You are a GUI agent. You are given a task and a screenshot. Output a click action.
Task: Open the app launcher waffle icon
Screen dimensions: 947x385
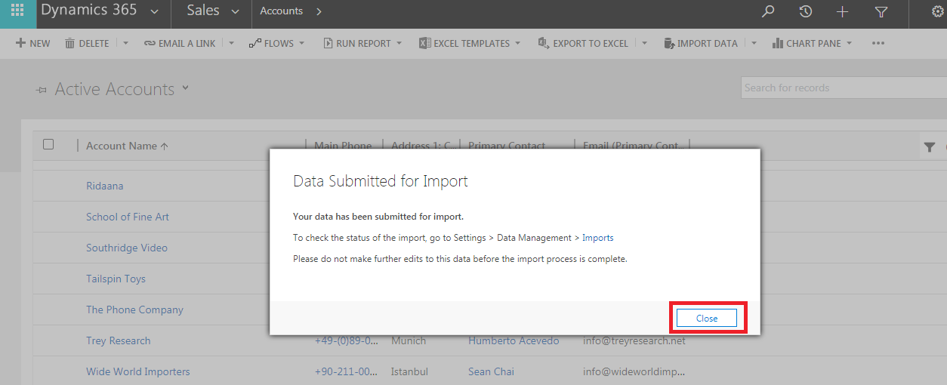click(x=17, y=11)
